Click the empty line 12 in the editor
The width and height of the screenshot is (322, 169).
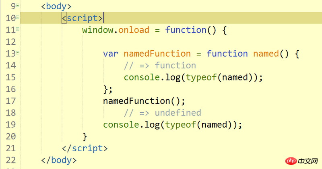click(x=171, y=42)
